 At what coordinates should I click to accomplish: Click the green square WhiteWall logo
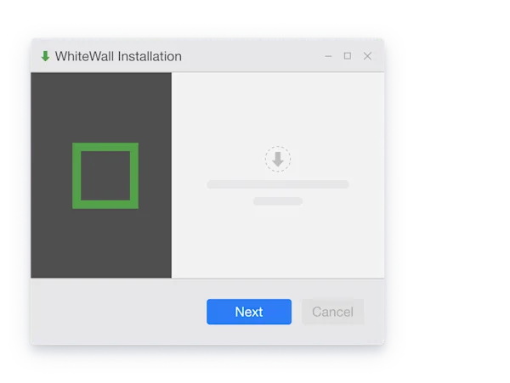pos(105,176)
